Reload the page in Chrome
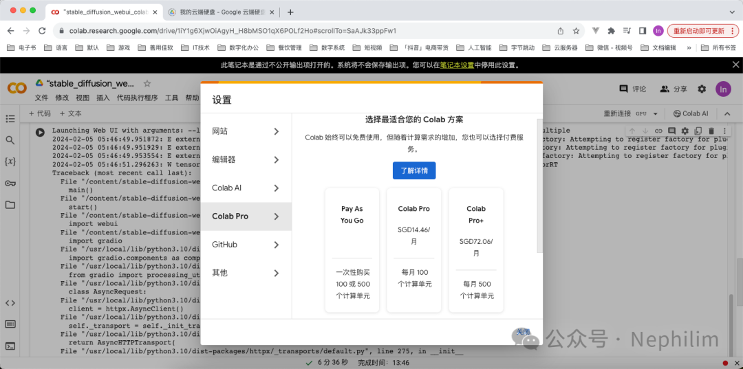 point(42,31)
